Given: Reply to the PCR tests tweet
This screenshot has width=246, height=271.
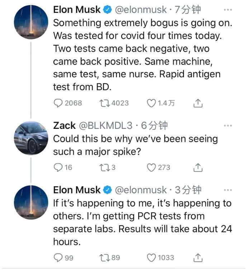Looking at the screenshot, I should coord(58,257).
